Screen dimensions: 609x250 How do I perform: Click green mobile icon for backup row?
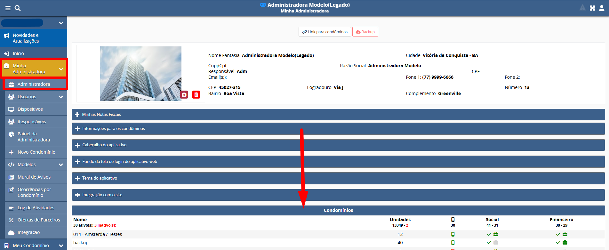[453, 243]
